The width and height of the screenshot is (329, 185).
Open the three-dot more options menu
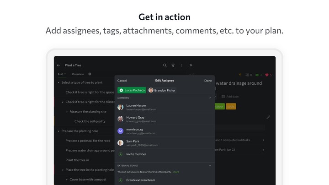point(181,65)
